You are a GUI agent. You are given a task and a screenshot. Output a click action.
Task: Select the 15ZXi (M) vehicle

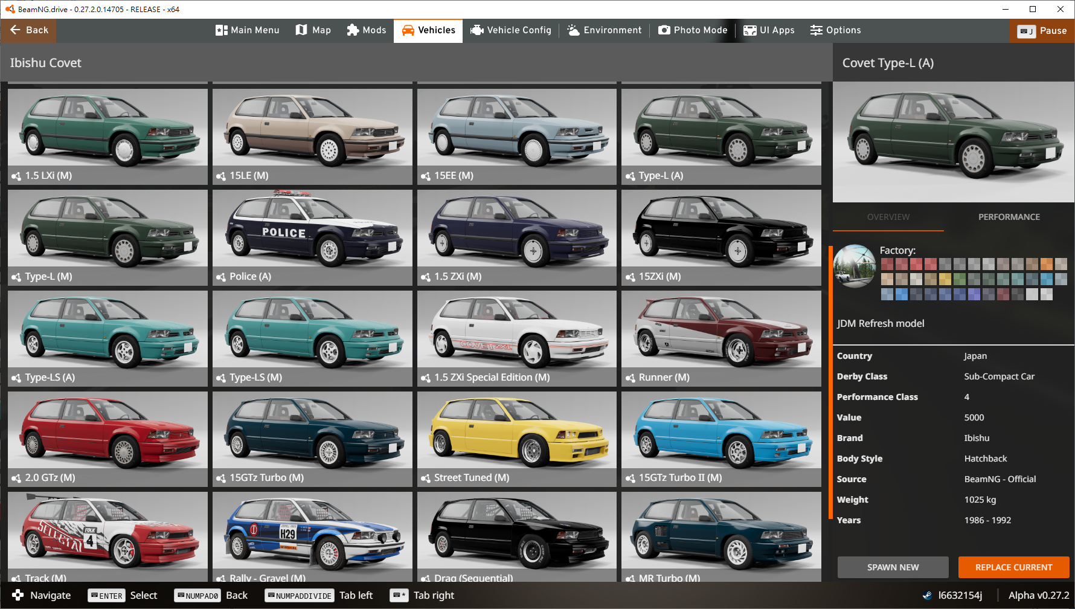[721, 237]
